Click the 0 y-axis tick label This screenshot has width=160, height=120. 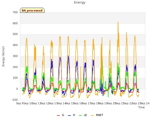coord(17,89)
